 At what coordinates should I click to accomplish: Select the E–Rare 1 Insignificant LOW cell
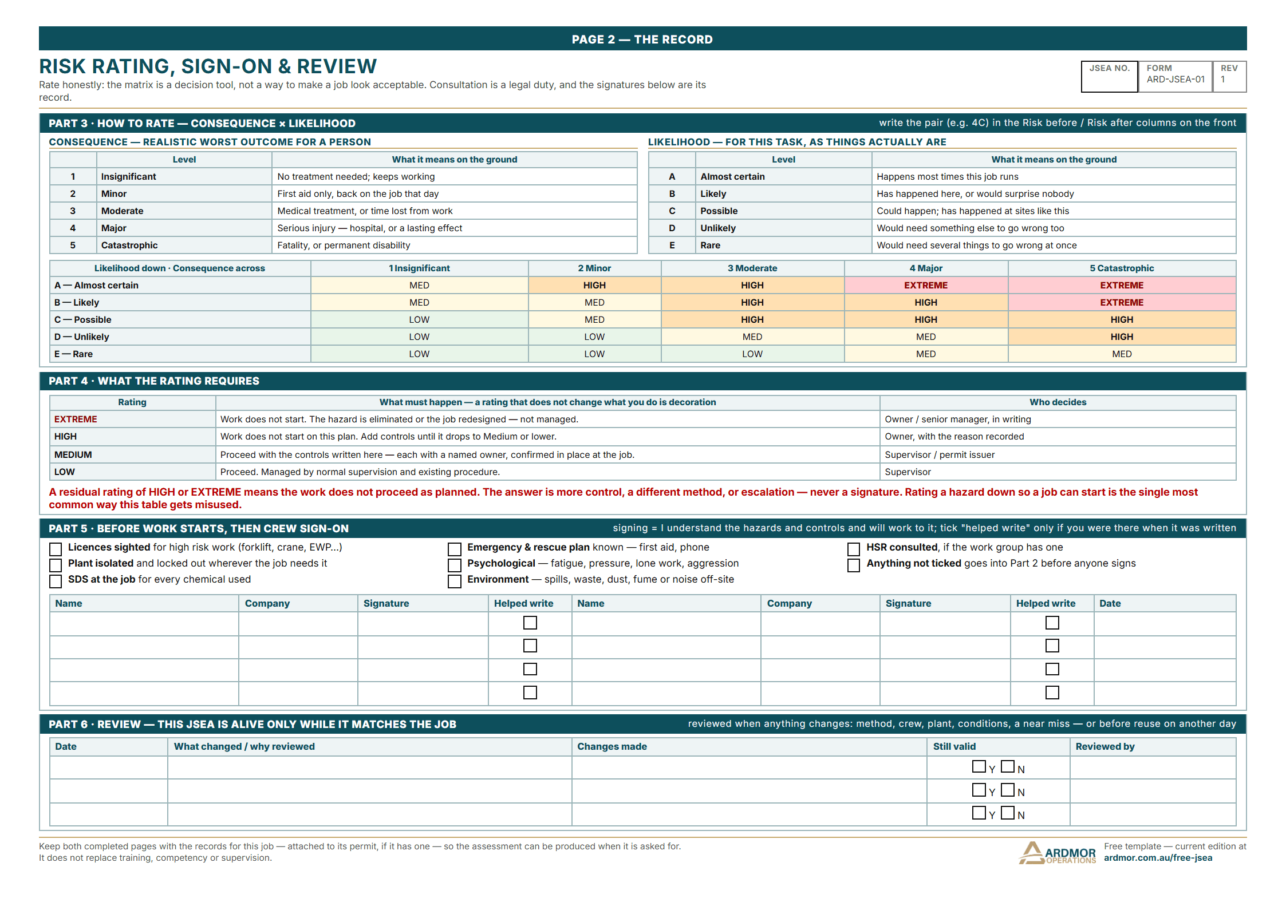(419, 354)
